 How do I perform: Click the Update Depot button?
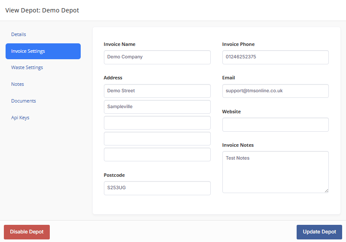(x=319, y=232)
